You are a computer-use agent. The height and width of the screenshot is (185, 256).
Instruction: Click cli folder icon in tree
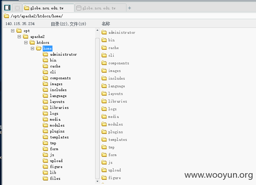pyautogui.click(x=46, y=72)
